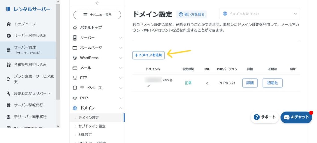Open the SSL設定 submenu item
This screenshot has height=143, width=317.
pyautogui.click(x=85, y=135)
